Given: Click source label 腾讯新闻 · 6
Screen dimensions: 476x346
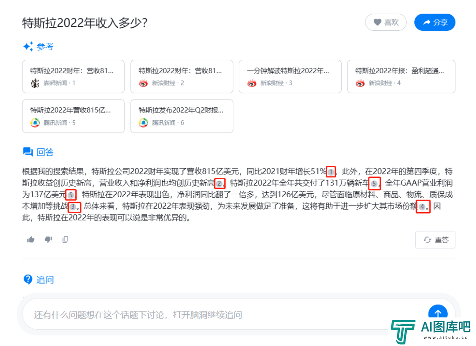Looking at the screenshot, I should coord(168,122).
